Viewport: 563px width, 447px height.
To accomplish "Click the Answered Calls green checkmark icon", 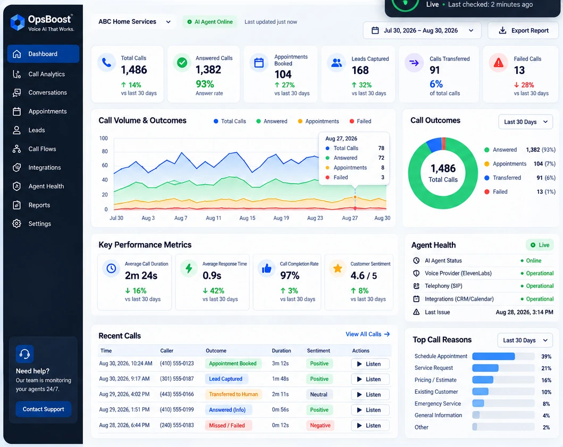I will 182,62.
